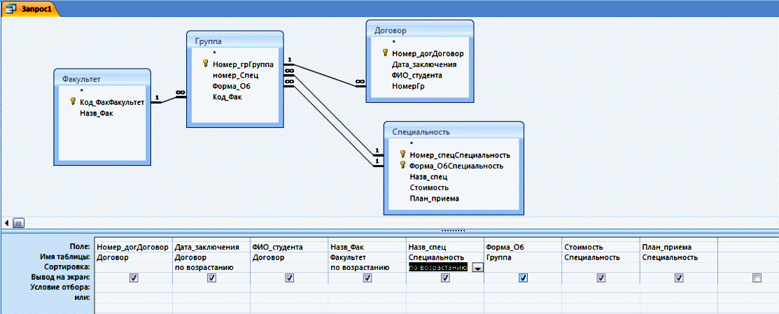Image resolution: width=779 pixels, height=314 pixels.
Task: Select Стоимость field in Специальность table
Action: click(430, 187)
